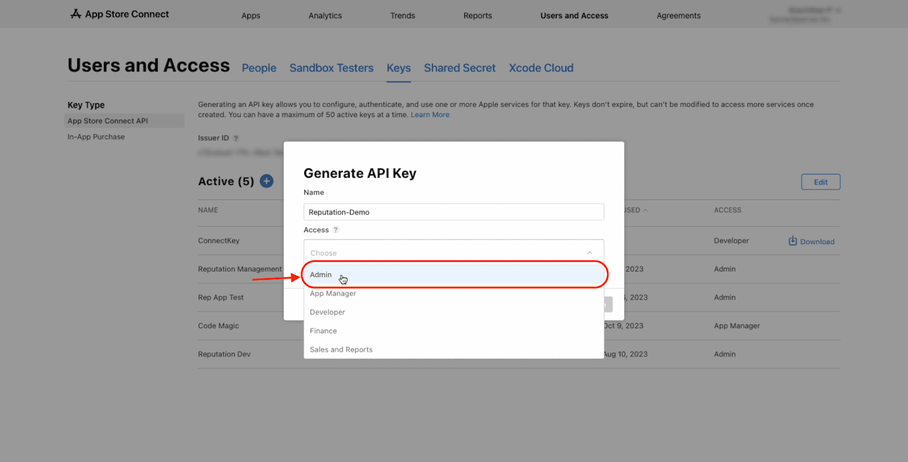908x462 pixels.
Task: Pick Developer in the access dropdown
Action: point(327,312)
